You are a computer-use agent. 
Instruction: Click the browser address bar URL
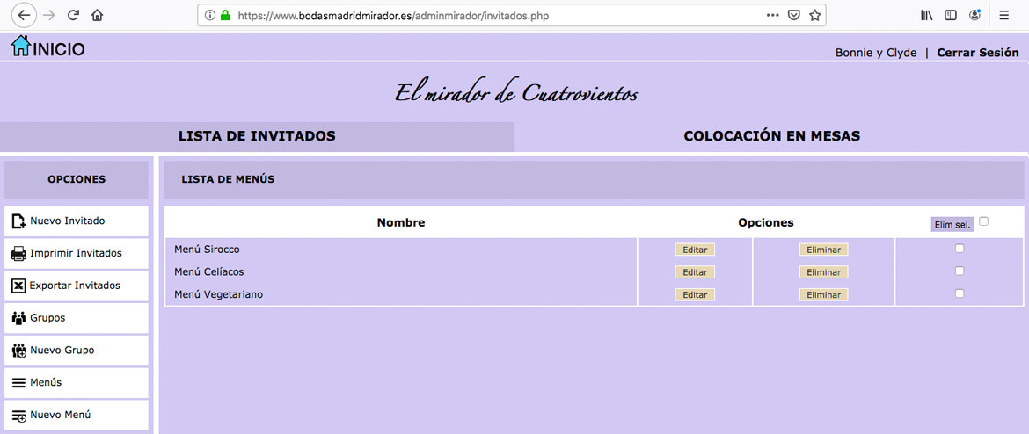click(x=393, y=15)
